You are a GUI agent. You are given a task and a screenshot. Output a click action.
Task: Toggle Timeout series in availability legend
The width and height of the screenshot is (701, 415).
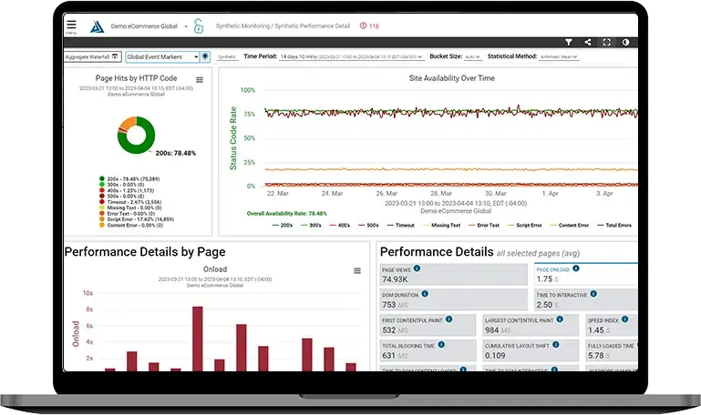pyautogui.click(x=401, y=226)
